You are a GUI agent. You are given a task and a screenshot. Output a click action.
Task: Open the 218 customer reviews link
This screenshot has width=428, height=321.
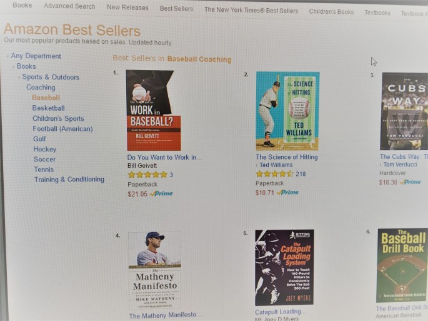(x=301, y=174)
